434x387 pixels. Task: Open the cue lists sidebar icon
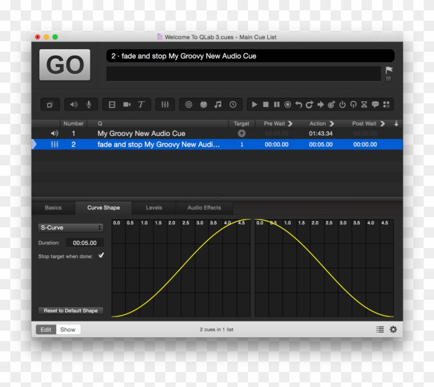click(380, 330)
